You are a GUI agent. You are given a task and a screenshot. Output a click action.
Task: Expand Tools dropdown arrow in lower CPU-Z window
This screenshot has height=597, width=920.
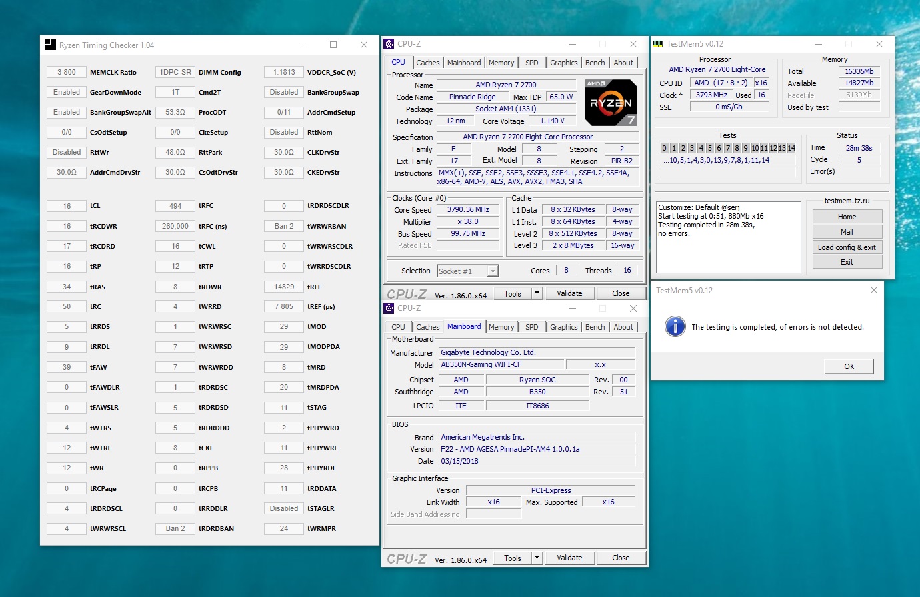(x=536, y=558)
